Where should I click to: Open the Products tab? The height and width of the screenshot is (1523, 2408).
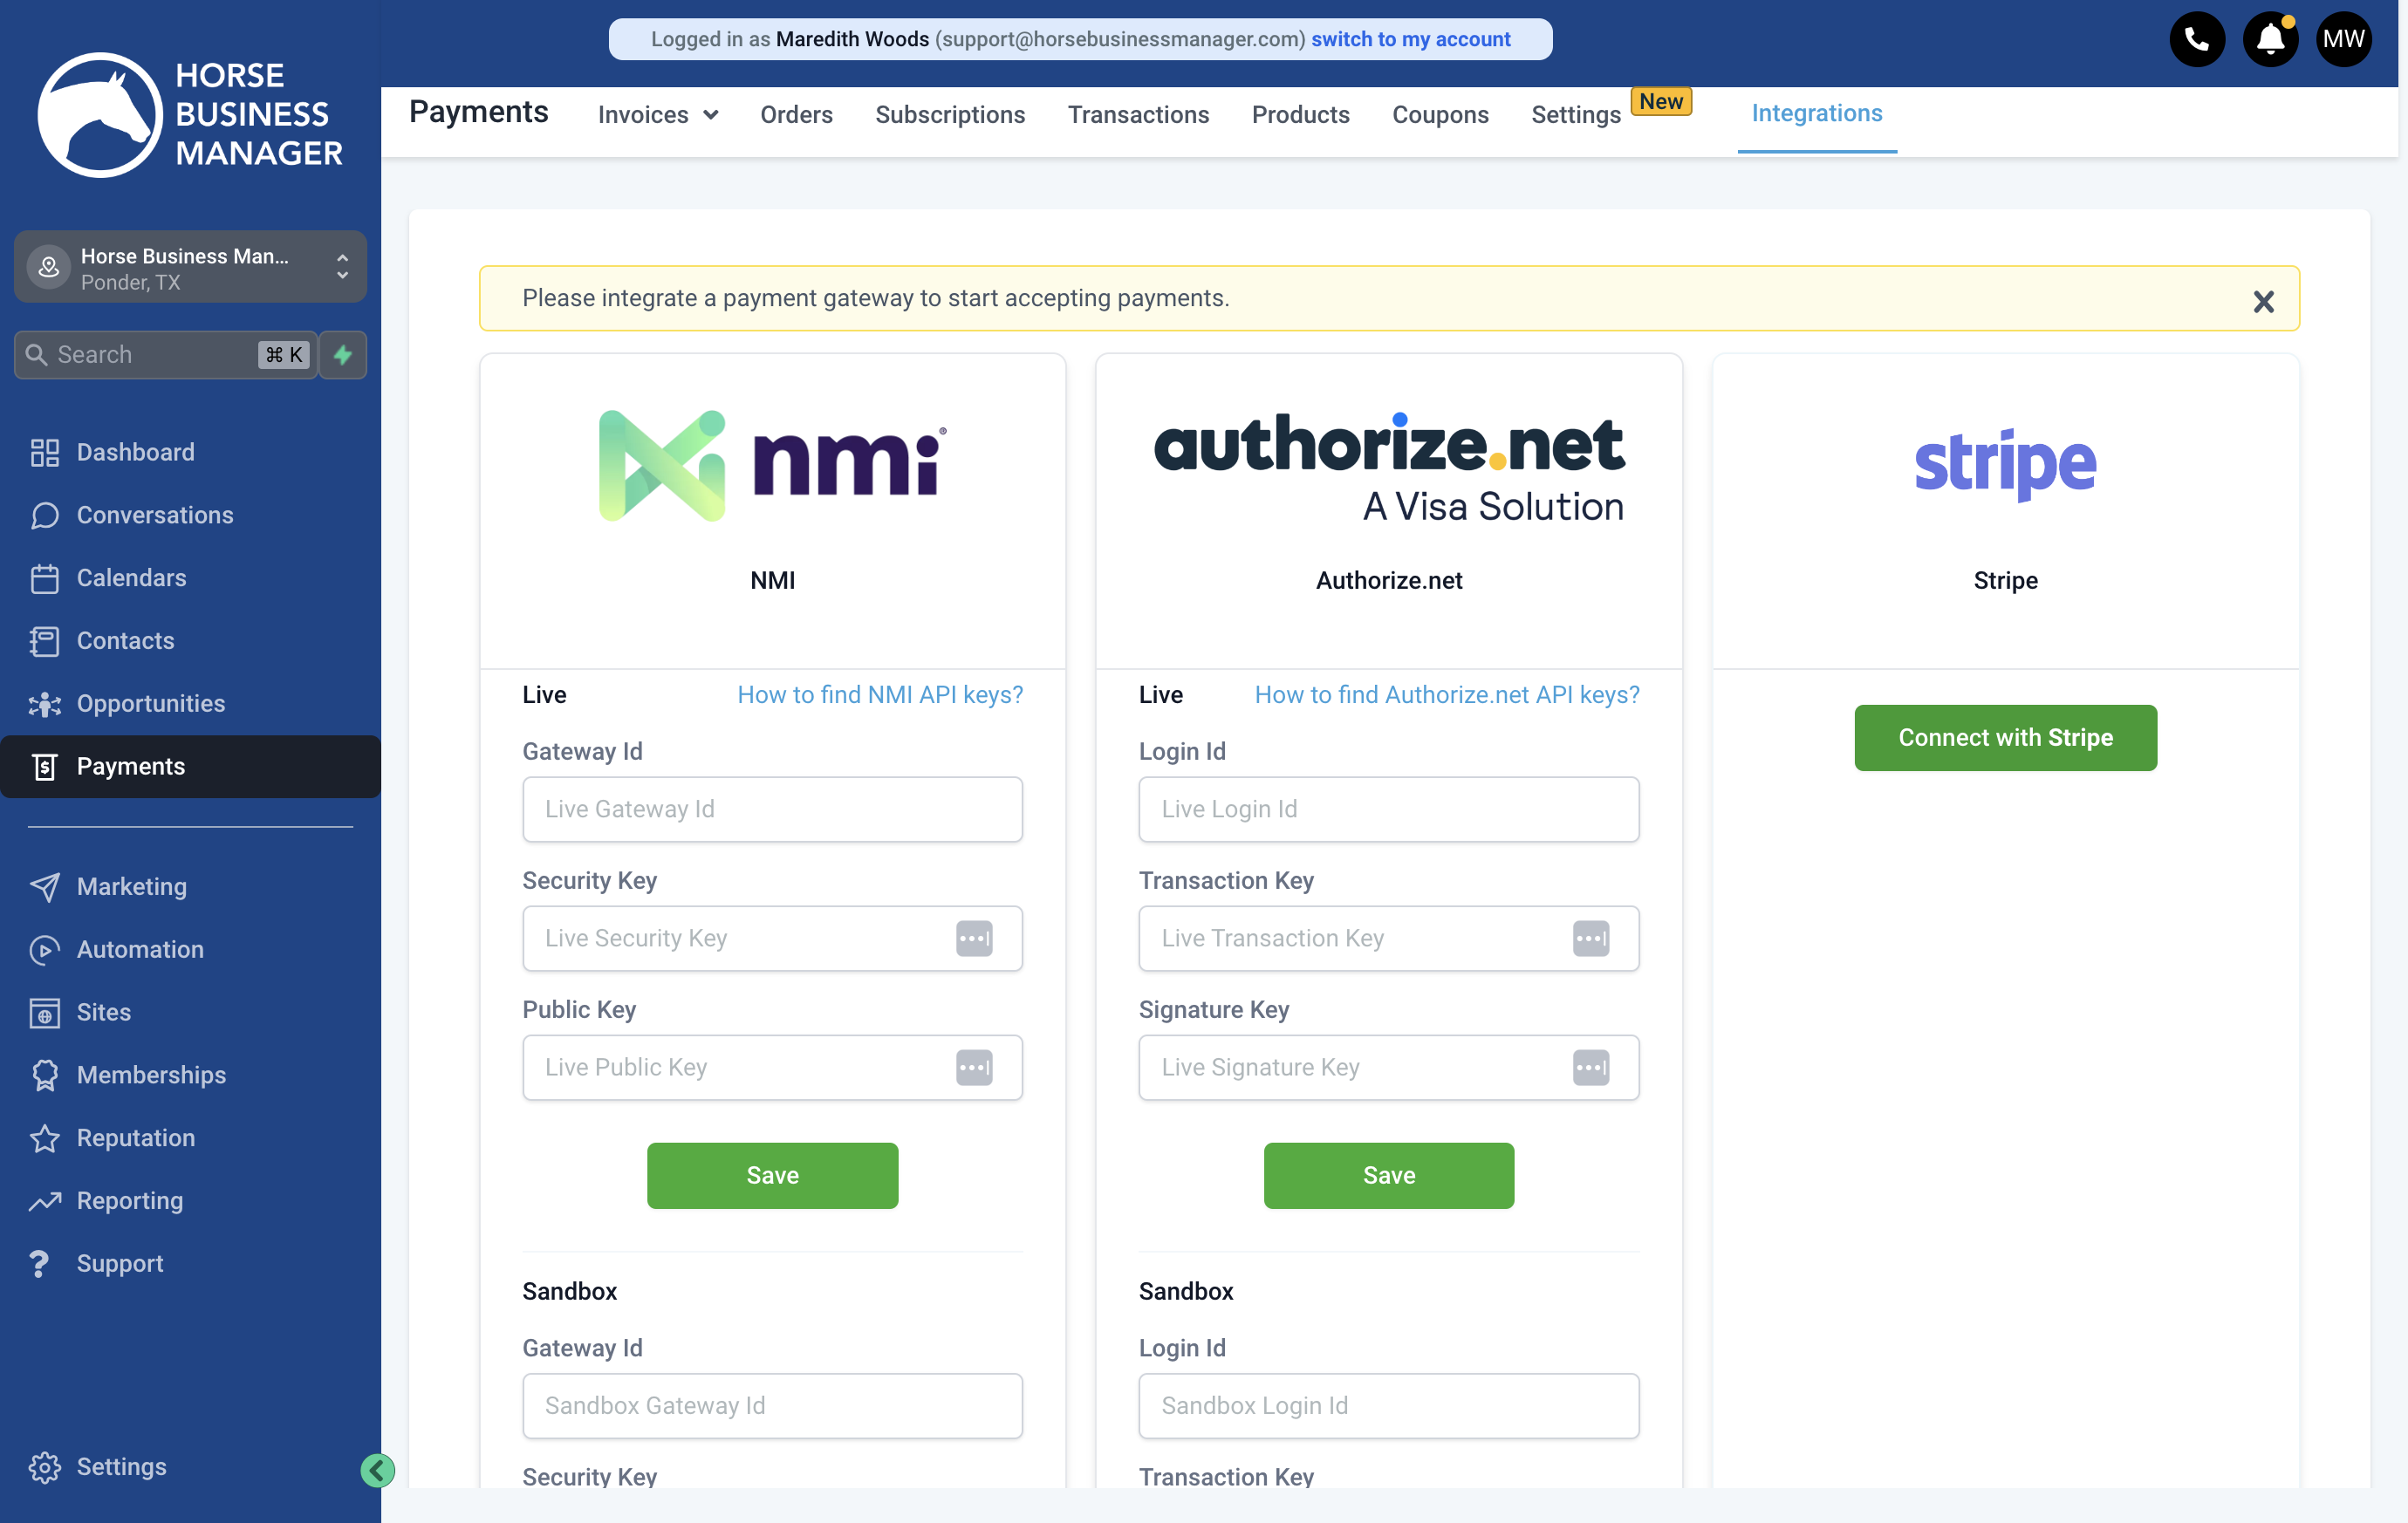click(1300, 115)
